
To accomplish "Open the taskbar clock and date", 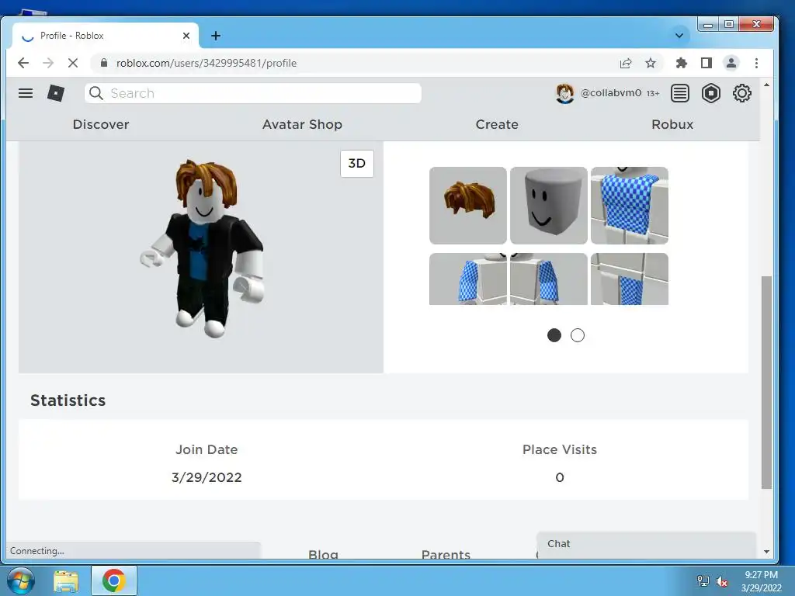I will 761,581.
